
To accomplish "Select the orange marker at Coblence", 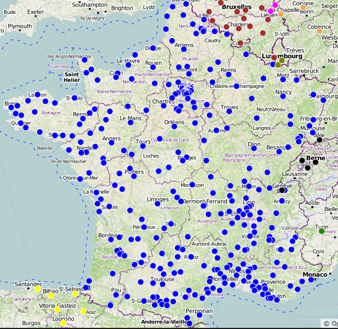I will tap(320, 31).
